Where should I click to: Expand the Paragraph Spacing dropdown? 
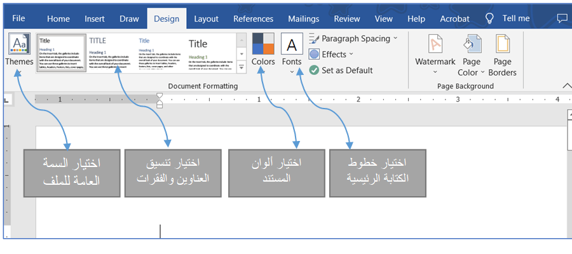click(x=395, y=38)
